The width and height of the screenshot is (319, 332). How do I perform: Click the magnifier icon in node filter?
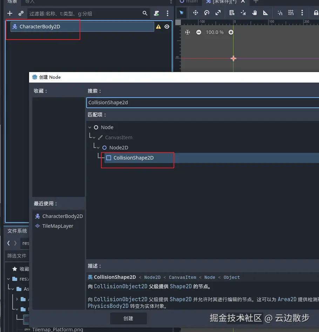click(x=145, y=13)
